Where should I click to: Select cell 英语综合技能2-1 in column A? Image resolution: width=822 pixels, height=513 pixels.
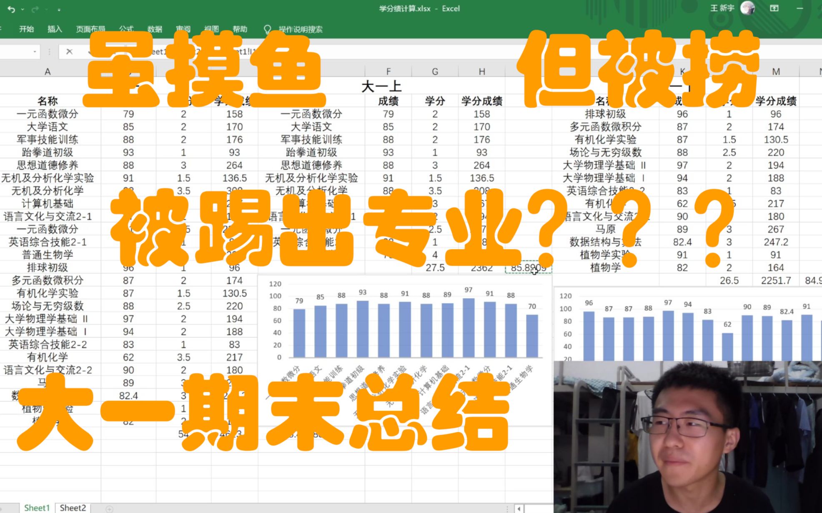click(x=48, y=242)
